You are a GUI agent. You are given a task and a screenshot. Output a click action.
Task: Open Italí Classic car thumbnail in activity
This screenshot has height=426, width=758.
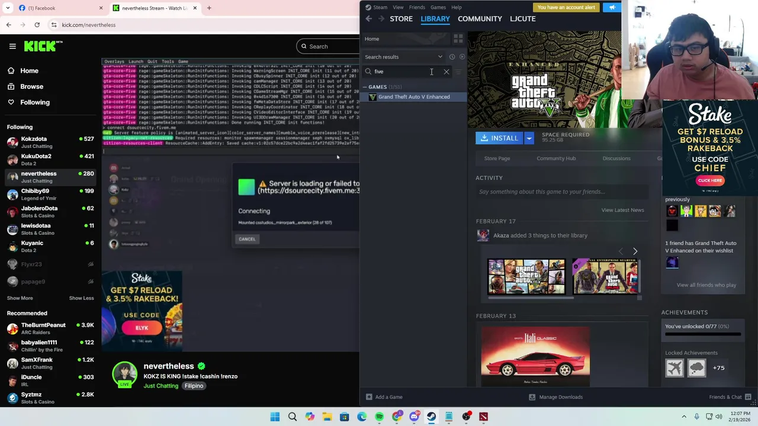click(535, 357)
